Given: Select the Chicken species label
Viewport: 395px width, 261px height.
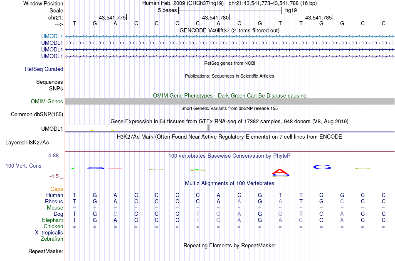Looking at the screenshot, I should point(53,226).
